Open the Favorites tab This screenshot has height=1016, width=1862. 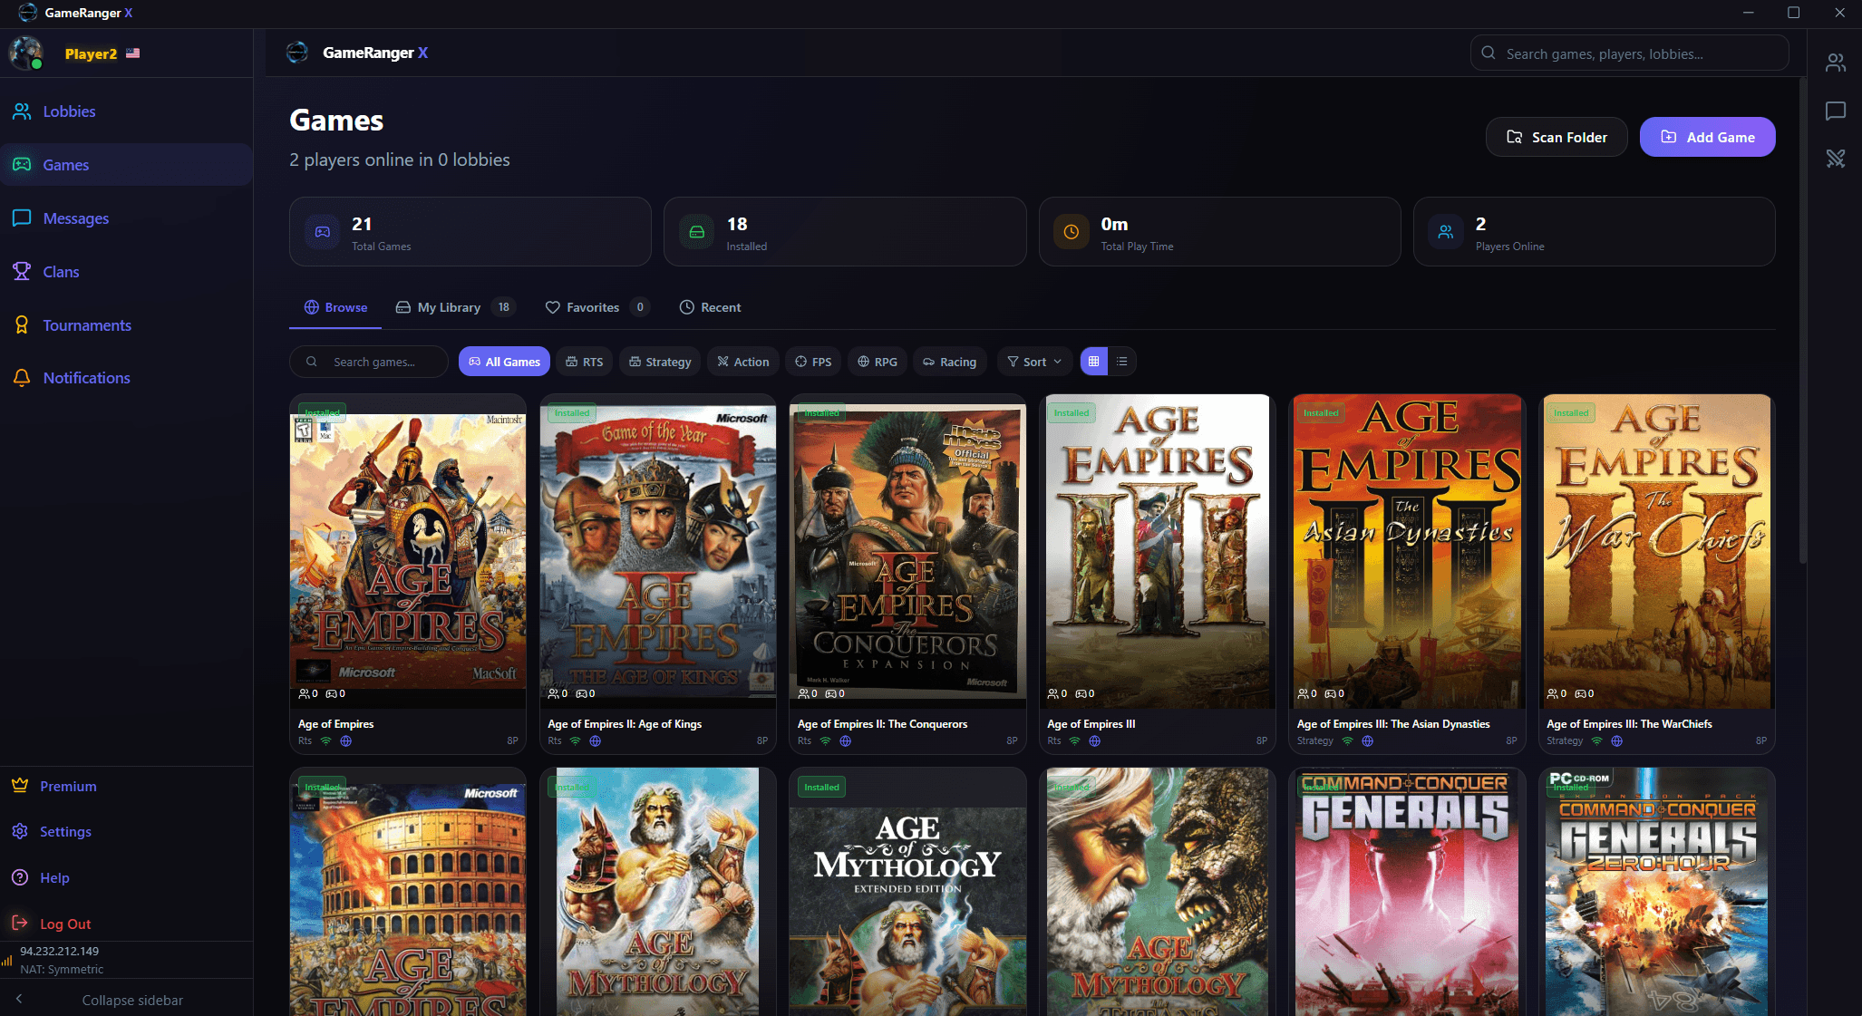(x=597, y=307)
